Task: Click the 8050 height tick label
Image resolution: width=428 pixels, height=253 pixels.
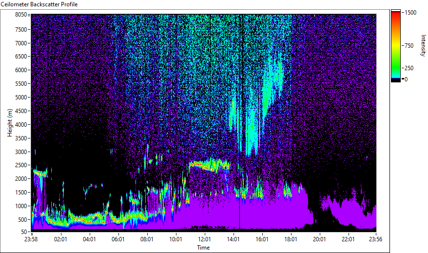Action: (21, 15)
